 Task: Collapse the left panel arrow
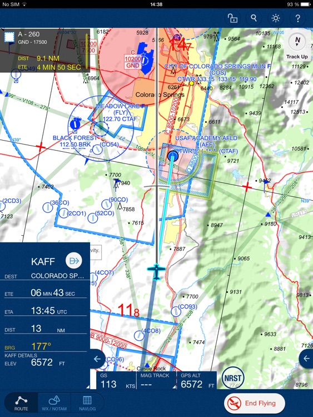pos(97,359)
